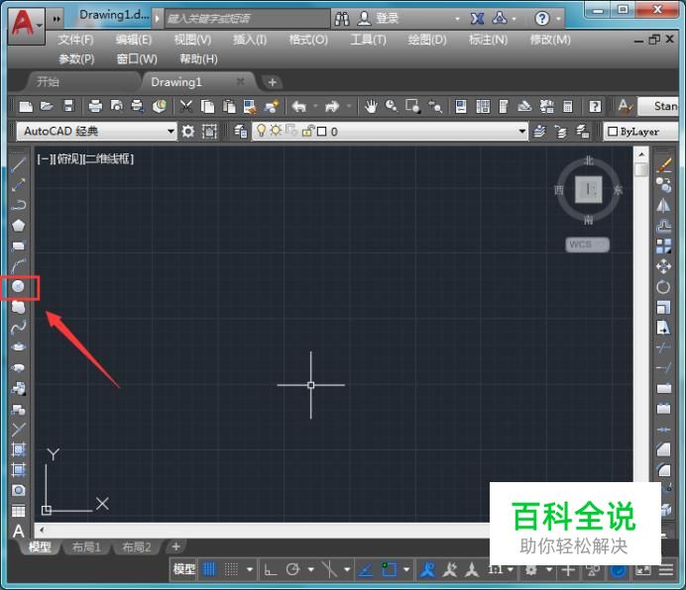Click the Scale tool

pos(663,307)
